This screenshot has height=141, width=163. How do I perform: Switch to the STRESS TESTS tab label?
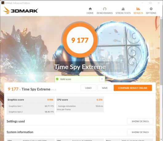[x=123, y=13]
